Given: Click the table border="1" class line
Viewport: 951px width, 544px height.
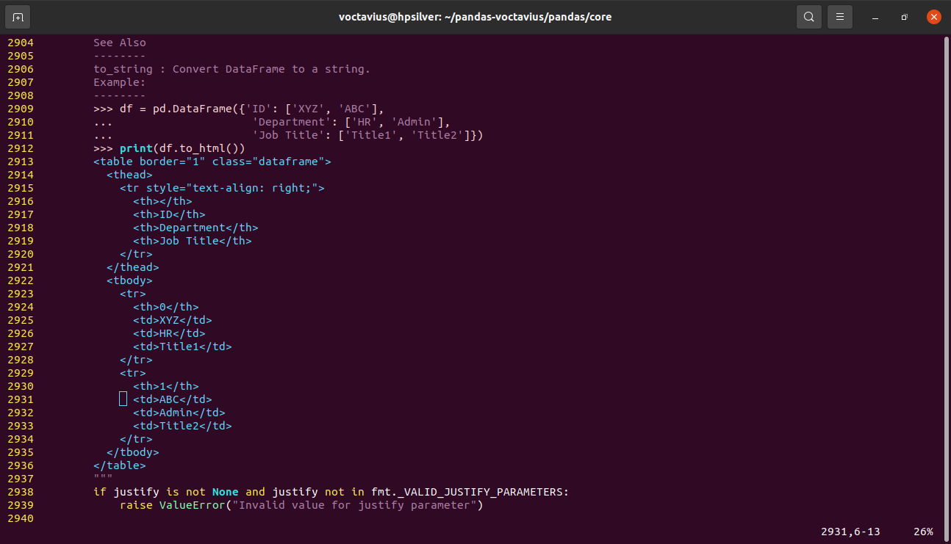Looking at the screenshot, I should 212,162.
